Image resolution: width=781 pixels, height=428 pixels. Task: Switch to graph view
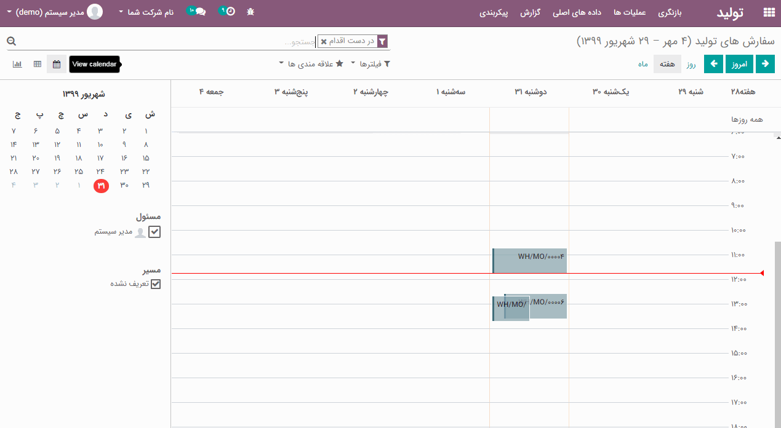pyautogui.click(x=17, y=64)
